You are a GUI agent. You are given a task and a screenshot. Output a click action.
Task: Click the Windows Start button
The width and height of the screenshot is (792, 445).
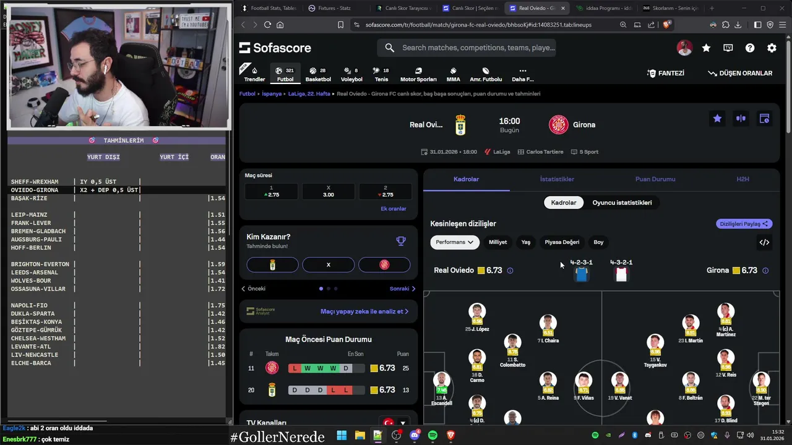pos(342,435)
